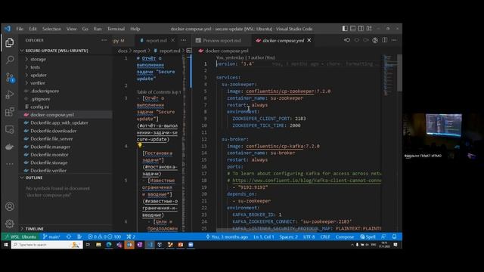
Task: Open Task View on the taskbar
Action: [88, 245]
